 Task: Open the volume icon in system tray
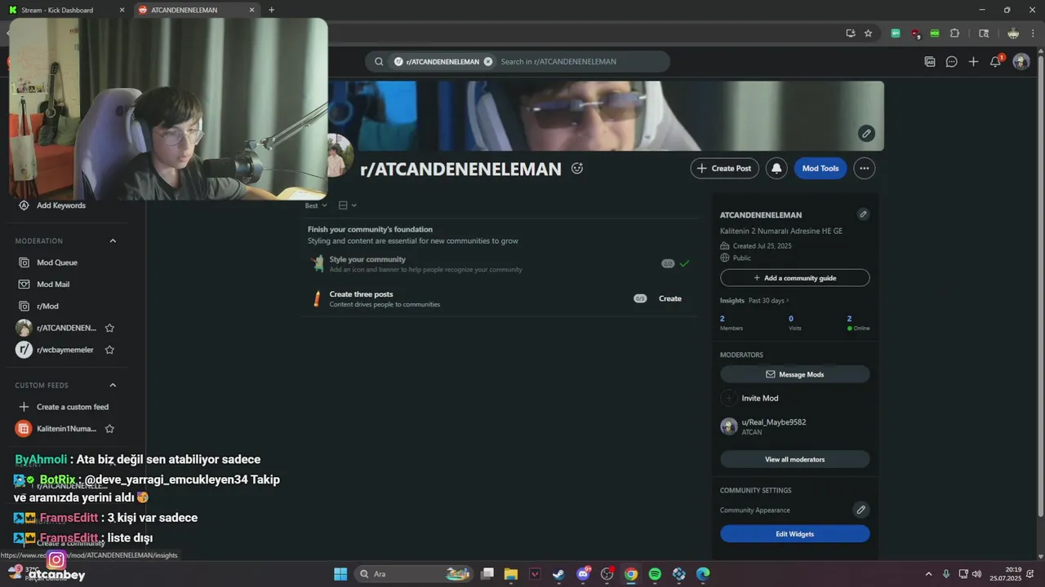coord(977,574)
